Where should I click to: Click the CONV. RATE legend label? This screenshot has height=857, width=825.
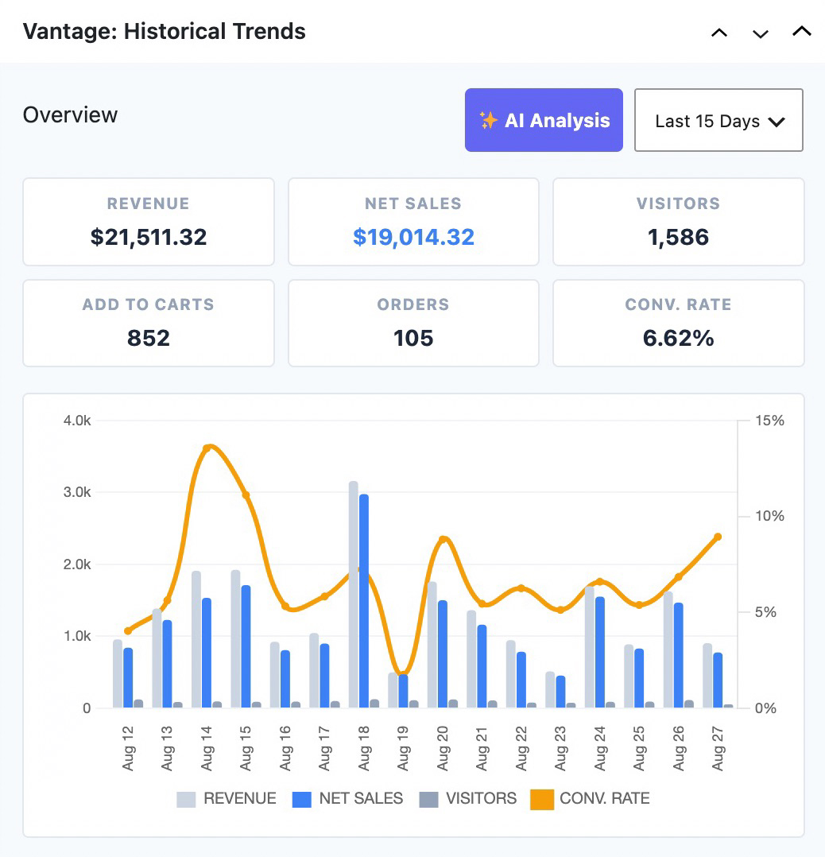coord(605,798)
